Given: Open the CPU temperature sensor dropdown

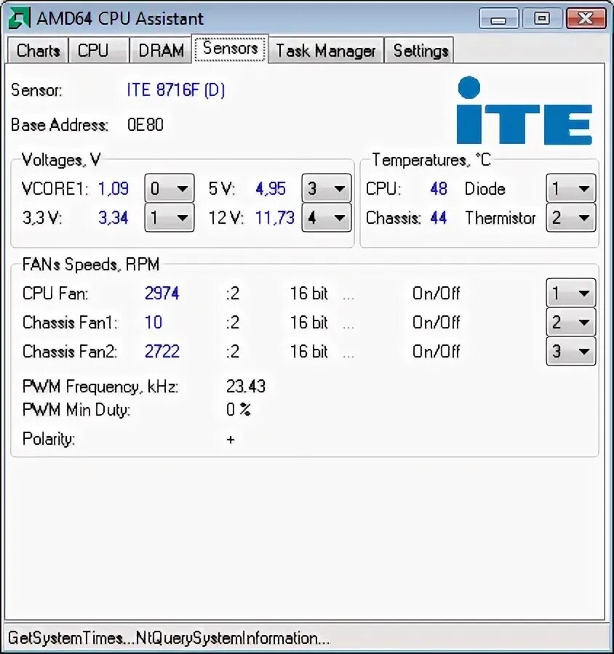Looking at the screenshot, I should pos(570,188).
